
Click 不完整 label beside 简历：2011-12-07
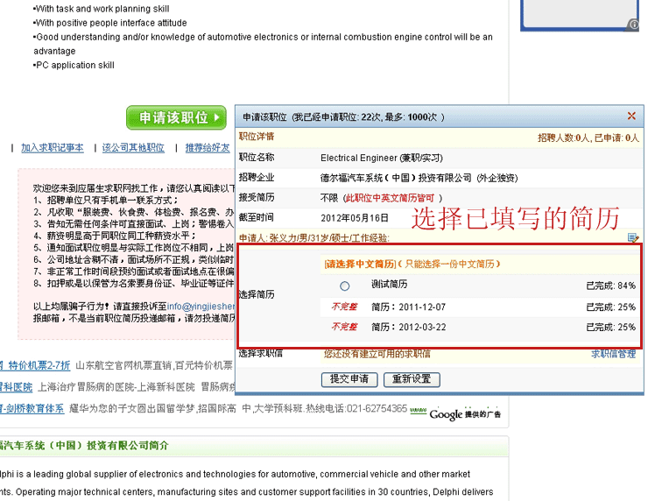[x=344, y=307]
